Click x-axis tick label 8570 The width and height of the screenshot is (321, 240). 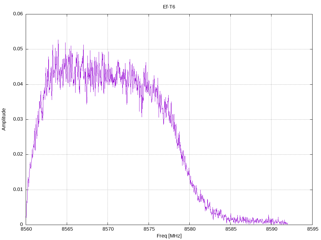coord(108,229)
